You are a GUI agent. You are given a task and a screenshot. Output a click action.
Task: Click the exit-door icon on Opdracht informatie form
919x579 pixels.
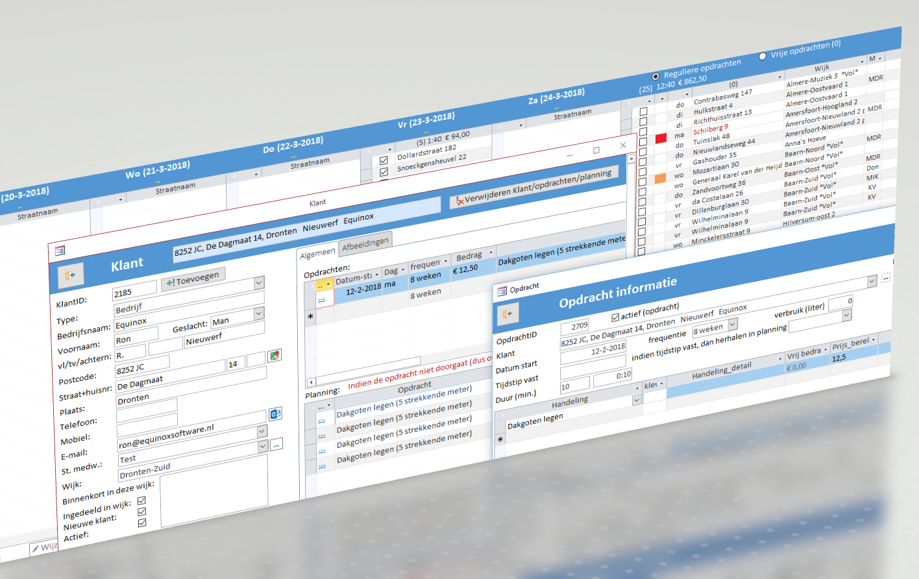[508, 314]
